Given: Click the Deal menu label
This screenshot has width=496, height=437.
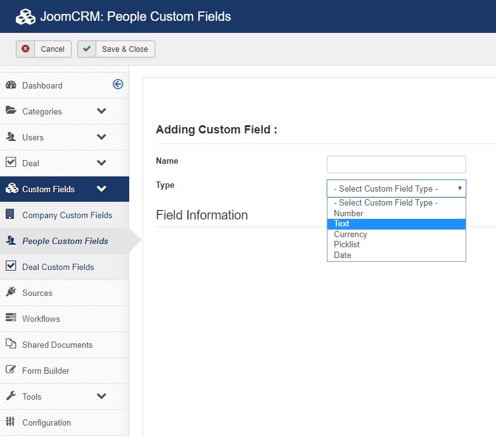Looking at the screenshot, I should pos(30,163).
